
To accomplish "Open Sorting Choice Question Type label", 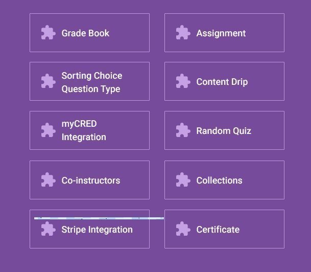I will pyautogui.click(x=92, y=82).
